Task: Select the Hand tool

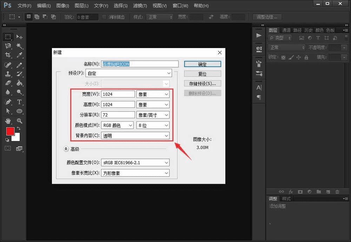Action: click(x=8, y=121)
